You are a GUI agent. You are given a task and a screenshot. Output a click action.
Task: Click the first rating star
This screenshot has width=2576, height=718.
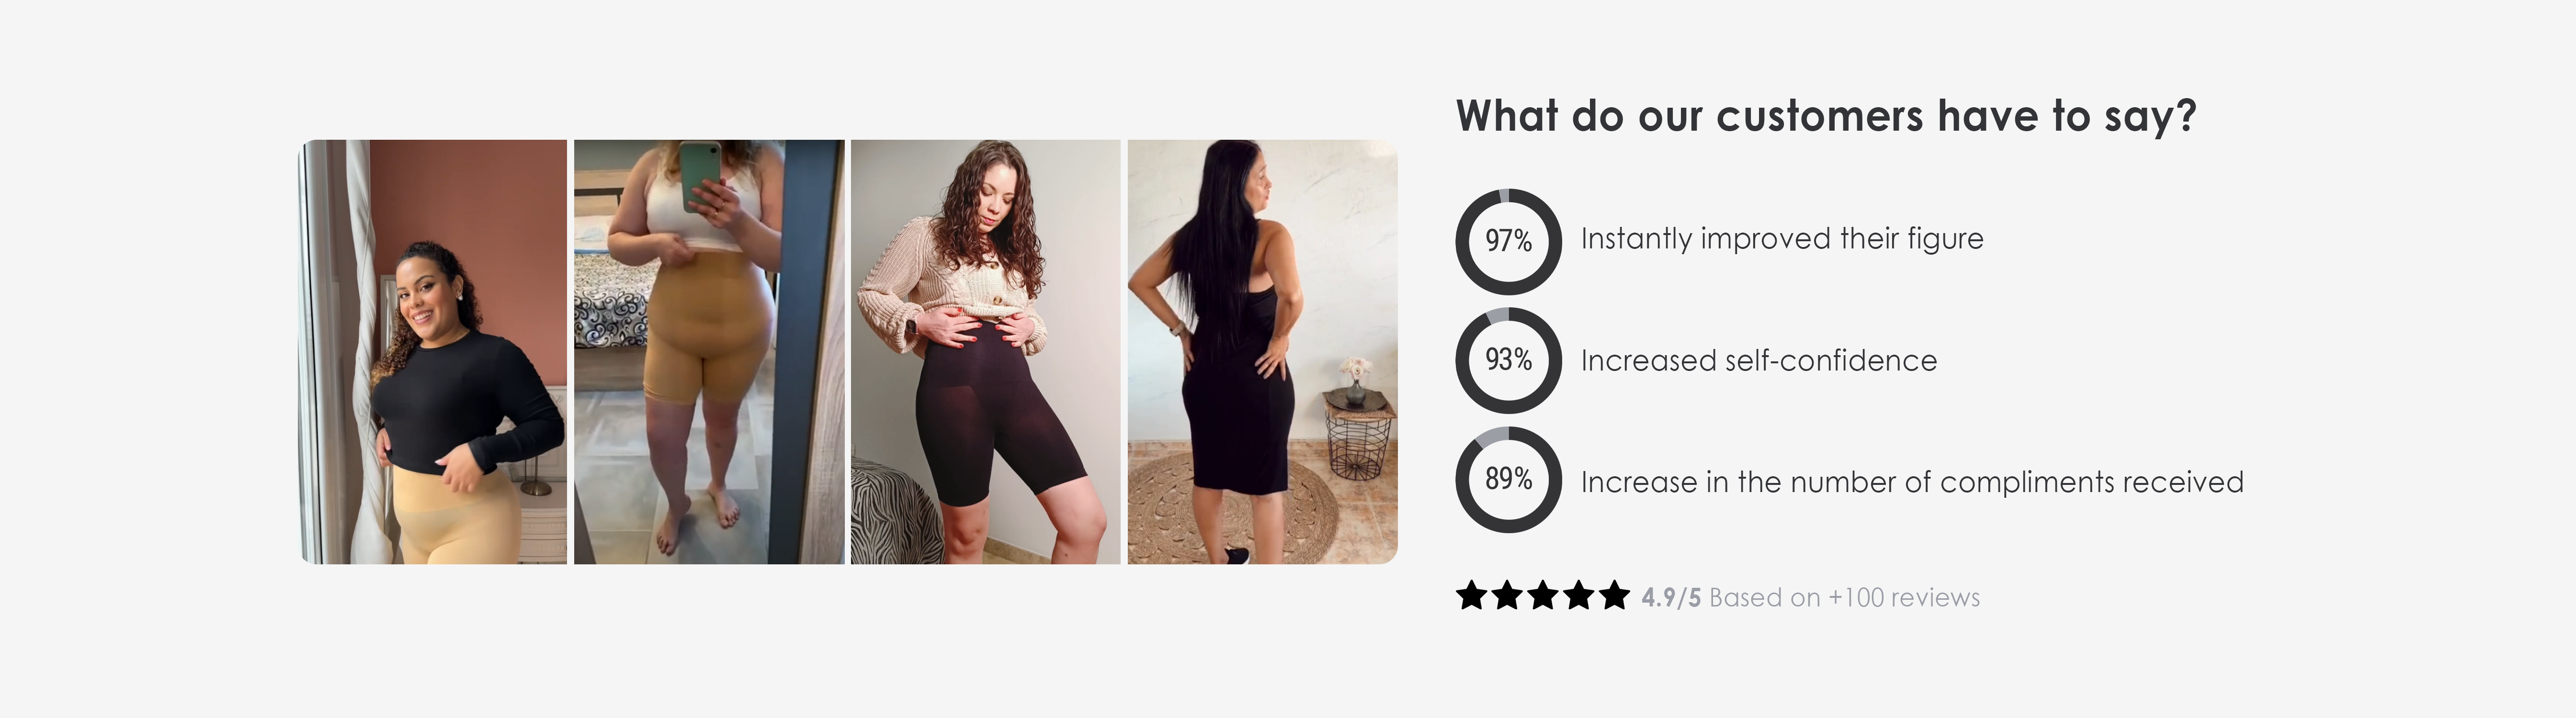(x=1471, y=596)
